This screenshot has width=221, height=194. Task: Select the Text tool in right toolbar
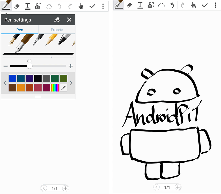coord(140,5)
